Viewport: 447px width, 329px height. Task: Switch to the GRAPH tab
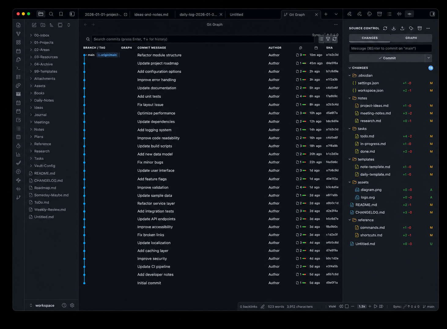tap(411, 38)
